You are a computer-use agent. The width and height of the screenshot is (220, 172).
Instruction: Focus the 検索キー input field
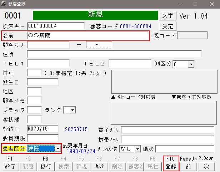click(x=51, y=26)
